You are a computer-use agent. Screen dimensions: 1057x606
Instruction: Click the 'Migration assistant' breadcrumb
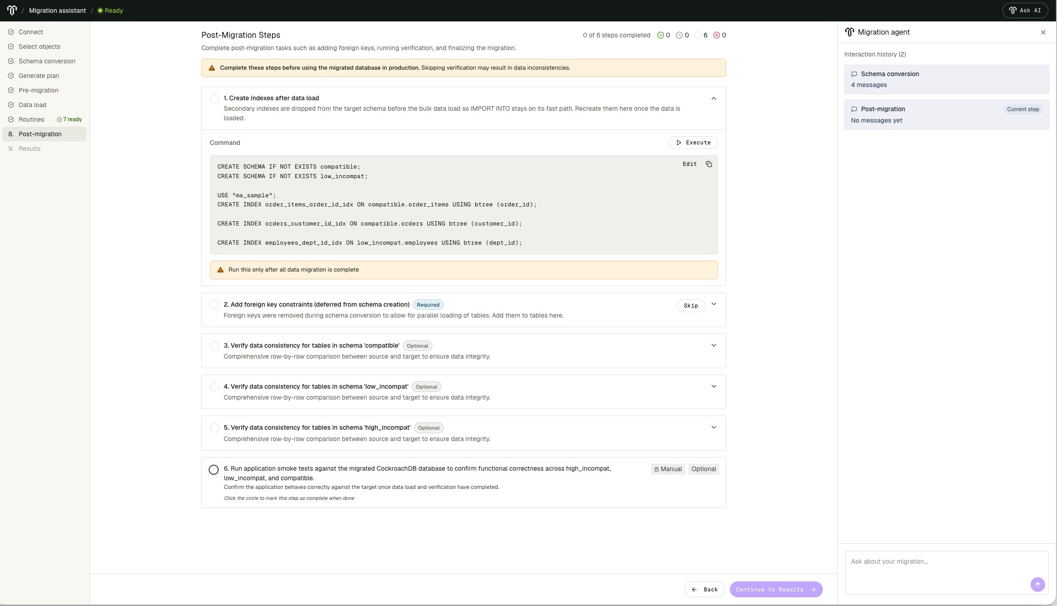click(57, 10)
